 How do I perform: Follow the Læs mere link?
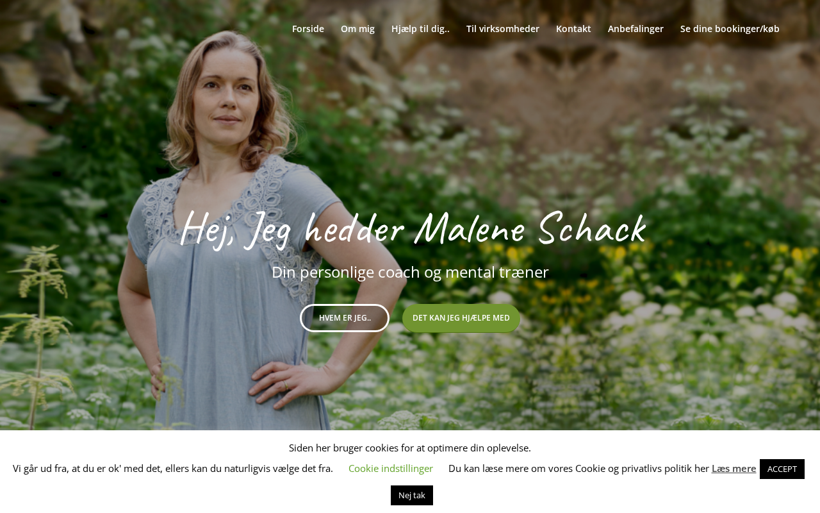coord(734,469)
